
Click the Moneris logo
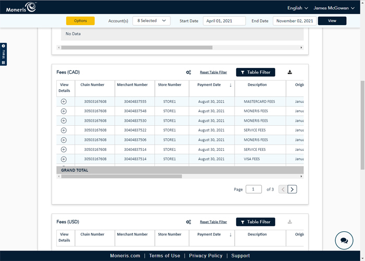tap(21, 7)
